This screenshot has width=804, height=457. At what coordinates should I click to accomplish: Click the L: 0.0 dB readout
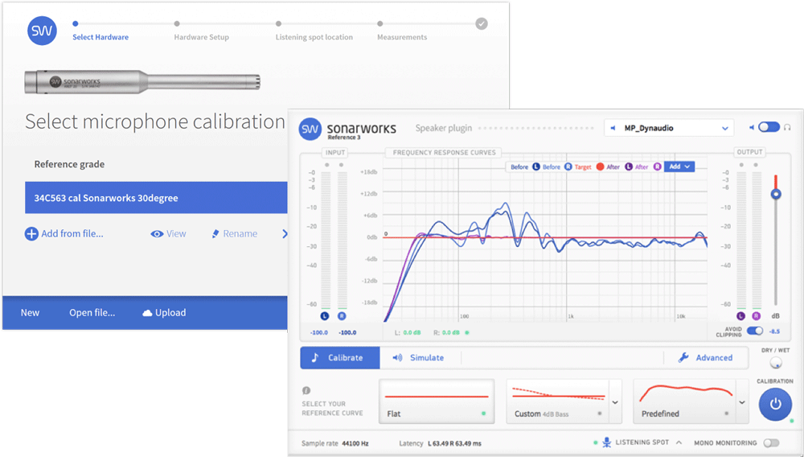point(408,332)
